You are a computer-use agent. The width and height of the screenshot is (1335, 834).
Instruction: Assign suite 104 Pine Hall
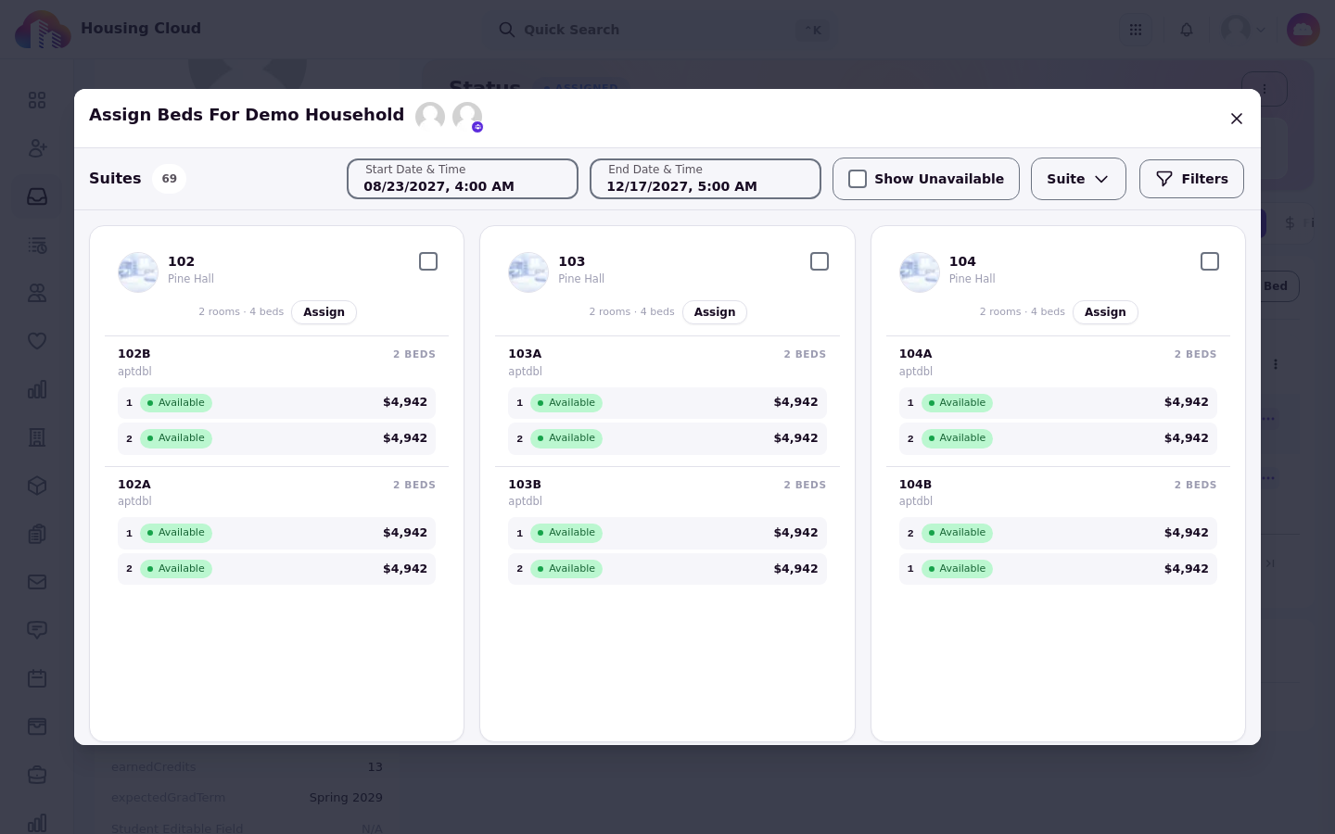click(x=1105, y=312)
